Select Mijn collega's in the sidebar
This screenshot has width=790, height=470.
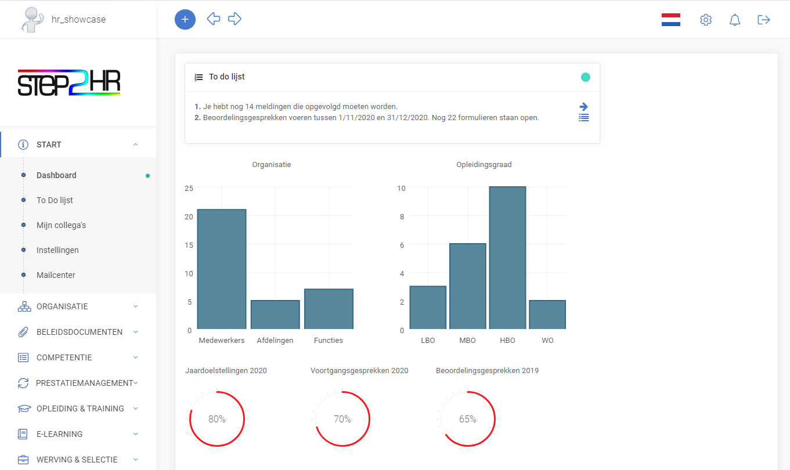[60, 225]
